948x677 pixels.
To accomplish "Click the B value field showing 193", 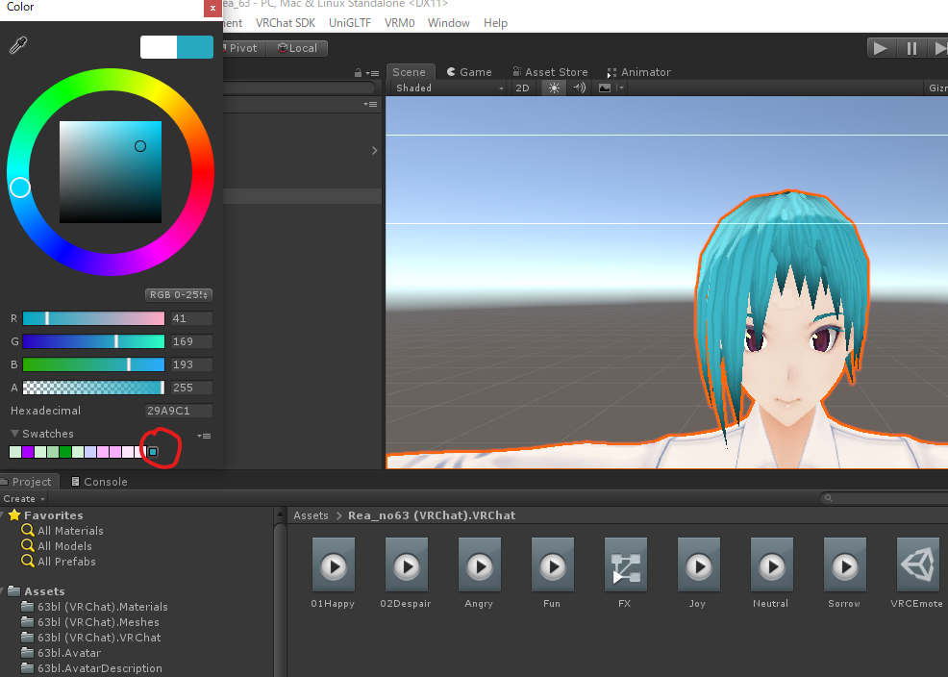I will [191, 364].
